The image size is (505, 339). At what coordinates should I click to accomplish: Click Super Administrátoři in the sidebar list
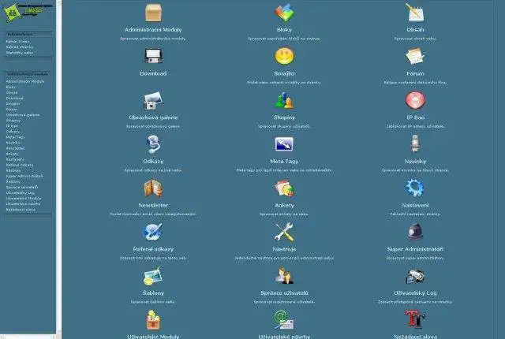pos(24,177)
